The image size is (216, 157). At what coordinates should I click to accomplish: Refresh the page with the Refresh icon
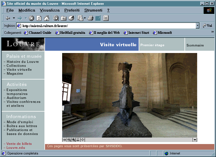(x=39, y=18)
